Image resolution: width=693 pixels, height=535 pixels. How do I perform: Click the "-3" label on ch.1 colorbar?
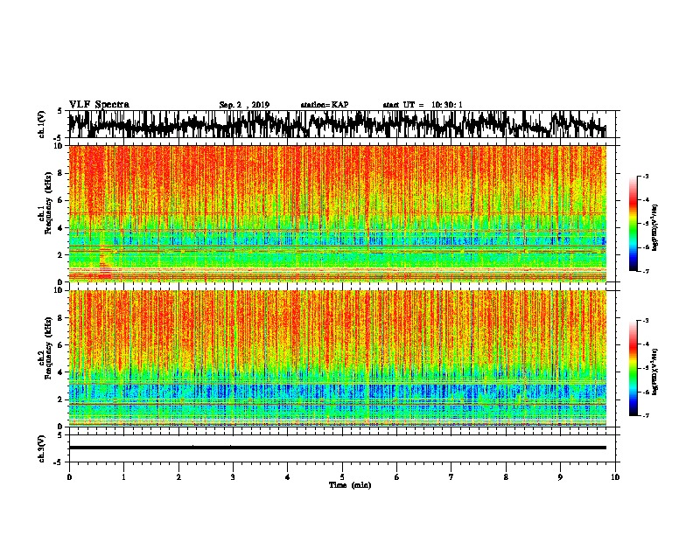pos(645,177)
